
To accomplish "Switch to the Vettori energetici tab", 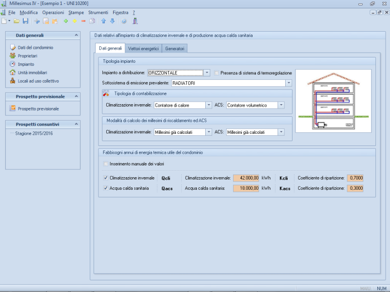I will click(143, 48).
